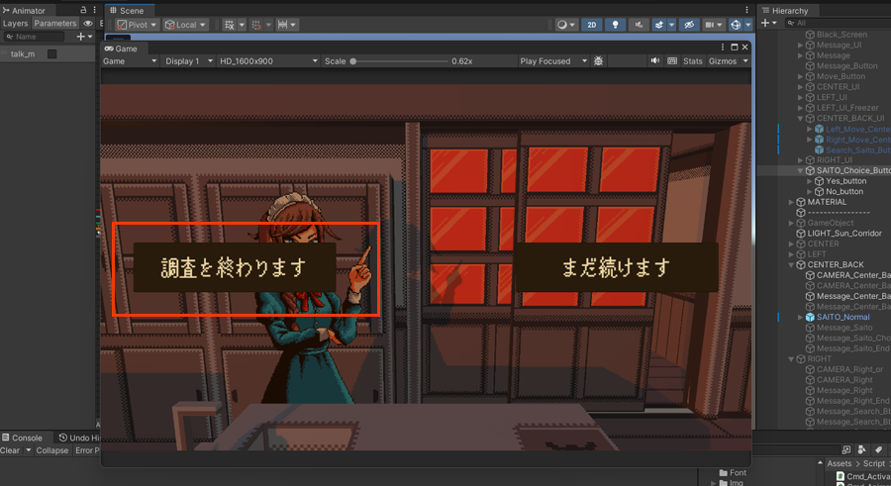
Task: Switch to the Layers tab in Animator
Action: point(15,23)
